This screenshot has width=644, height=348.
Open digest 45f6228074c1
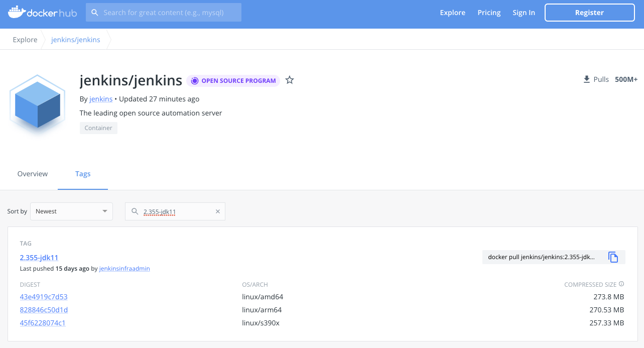click(43, 323)
